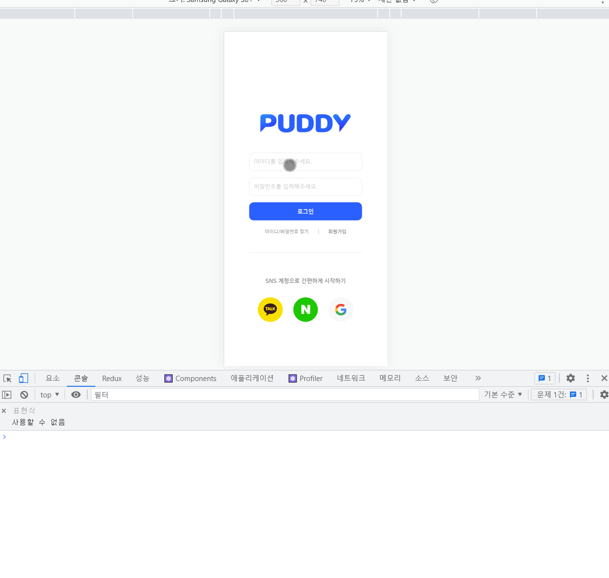Switch to the Redux tab
This screenshot has height=578, width=609.
pyautogui.click(x=112, y=379)
